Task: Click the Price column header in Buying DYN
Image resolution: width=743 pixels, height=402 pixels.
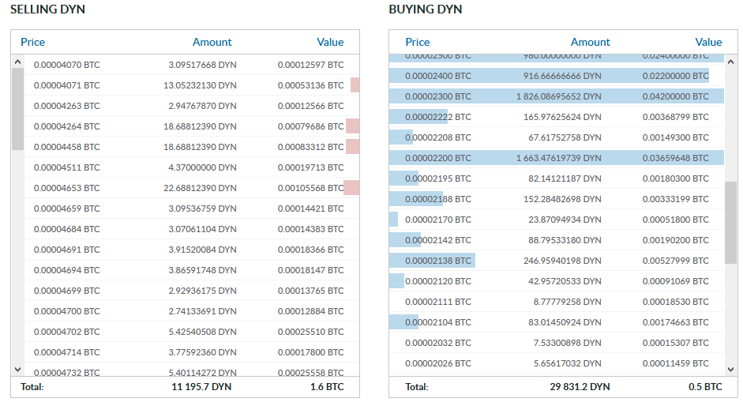Action: 418,42
